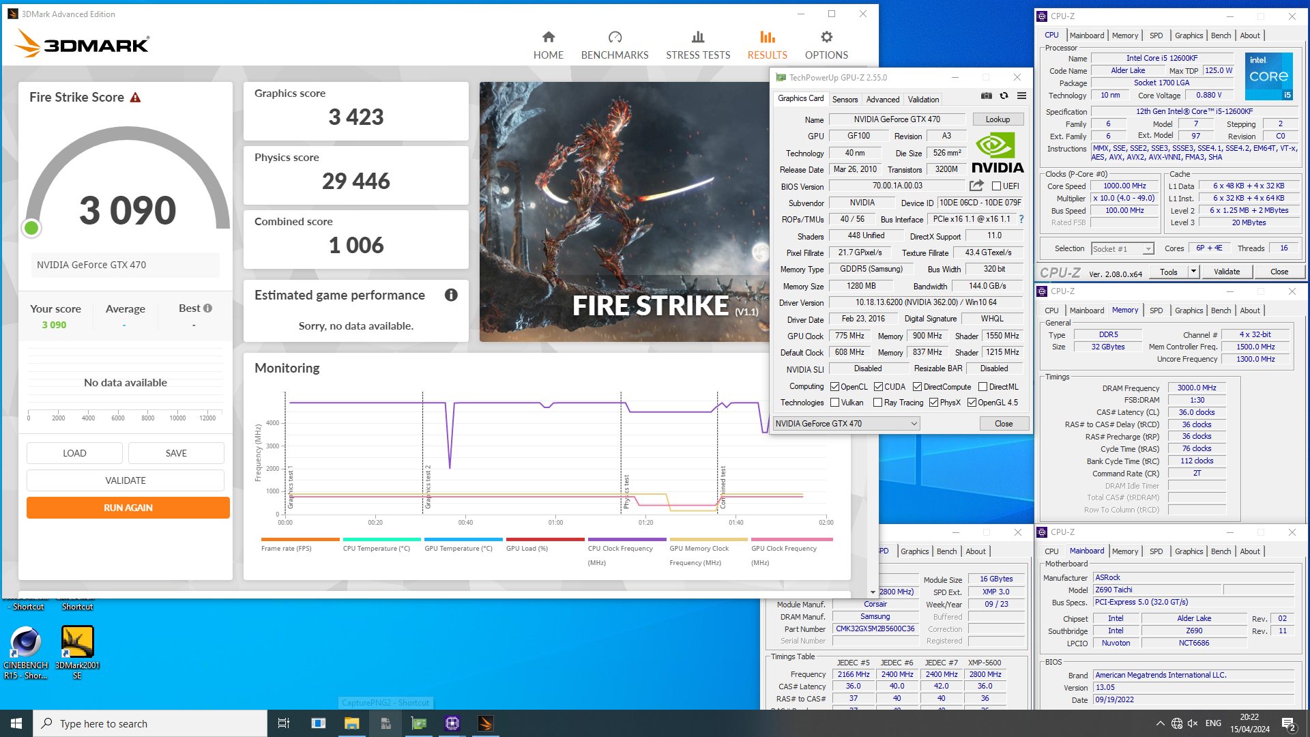The height and width of the screenshot is (737, 1310).
Task: Click the muted volume tray icon
Action: click(1193, 723)
